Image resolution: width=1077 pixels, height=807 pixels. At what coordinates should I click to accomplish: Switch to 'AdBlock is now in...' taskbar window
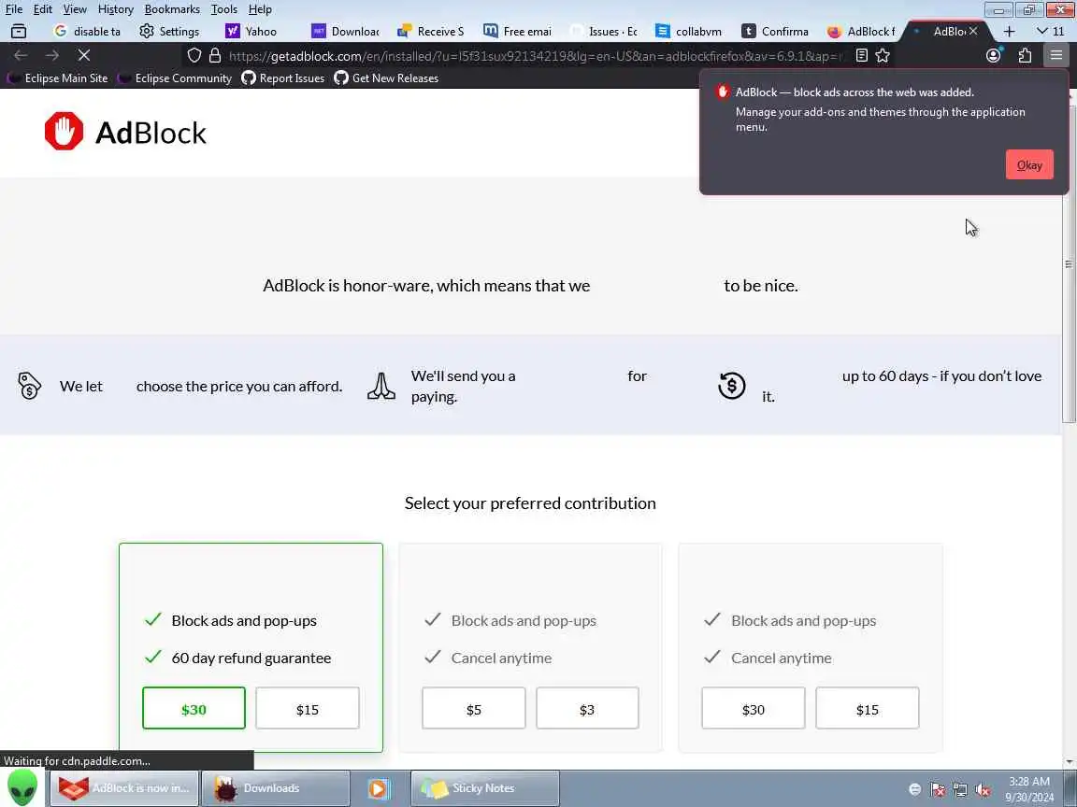(x=123, y=787)
